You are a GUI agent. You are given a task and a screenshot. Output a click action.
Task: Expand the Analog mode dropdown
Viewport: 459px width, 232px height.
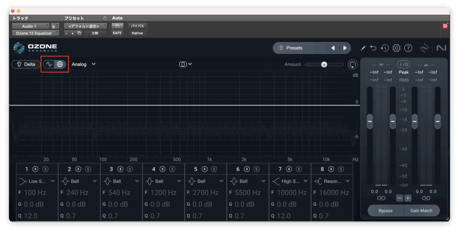coord(84,64)
